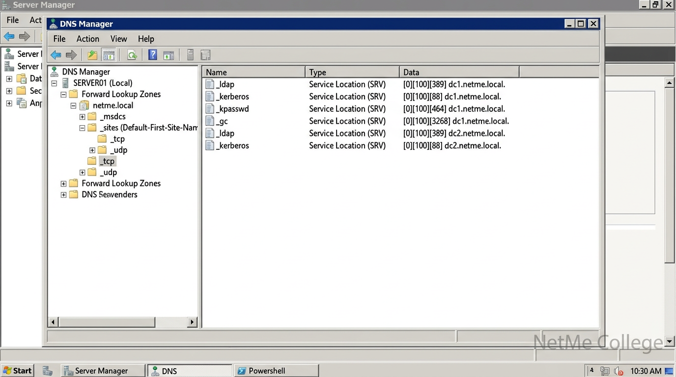Open the View menu in DNS Manager
This screenshot has width=676, height=377.
point(118,39)
